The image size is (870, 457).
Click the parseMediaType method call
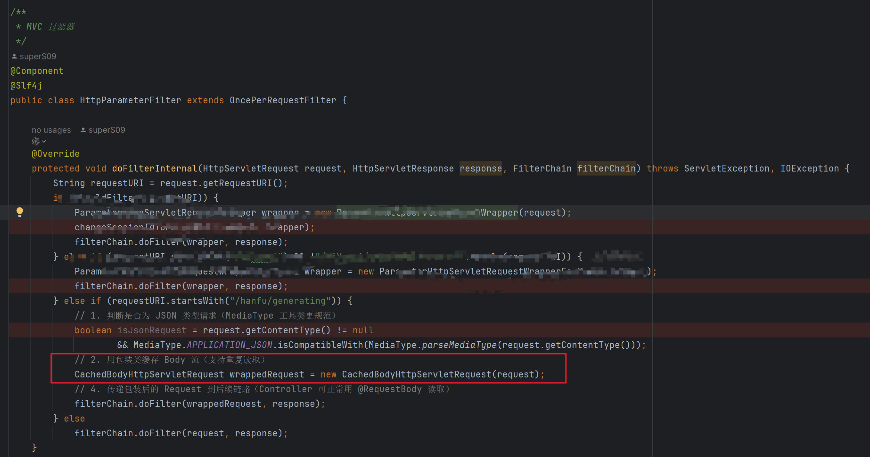[459, 345]
